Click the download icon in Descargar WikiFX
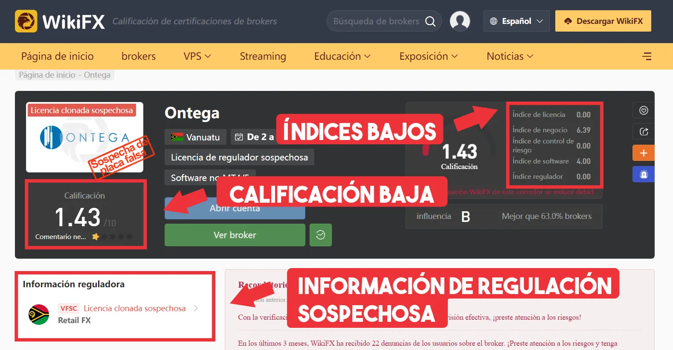 (x=568, y=21)
